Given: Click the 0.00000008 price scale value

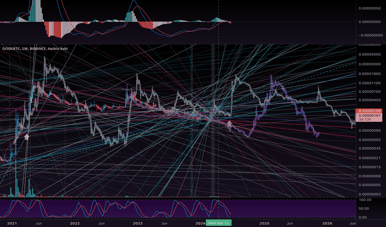Looking at the screenshot, I should [369, 176].
